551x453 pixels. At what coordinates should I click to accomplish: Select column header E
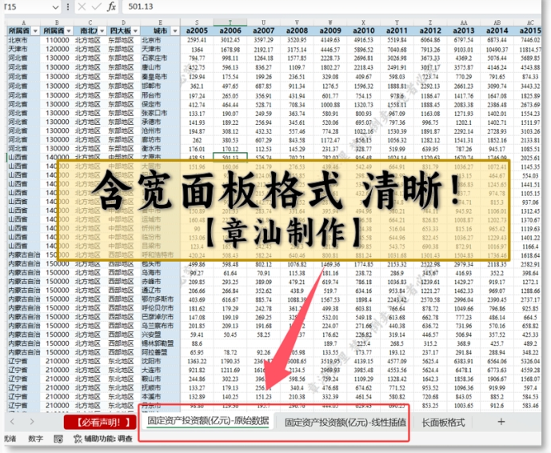[161, 22]
